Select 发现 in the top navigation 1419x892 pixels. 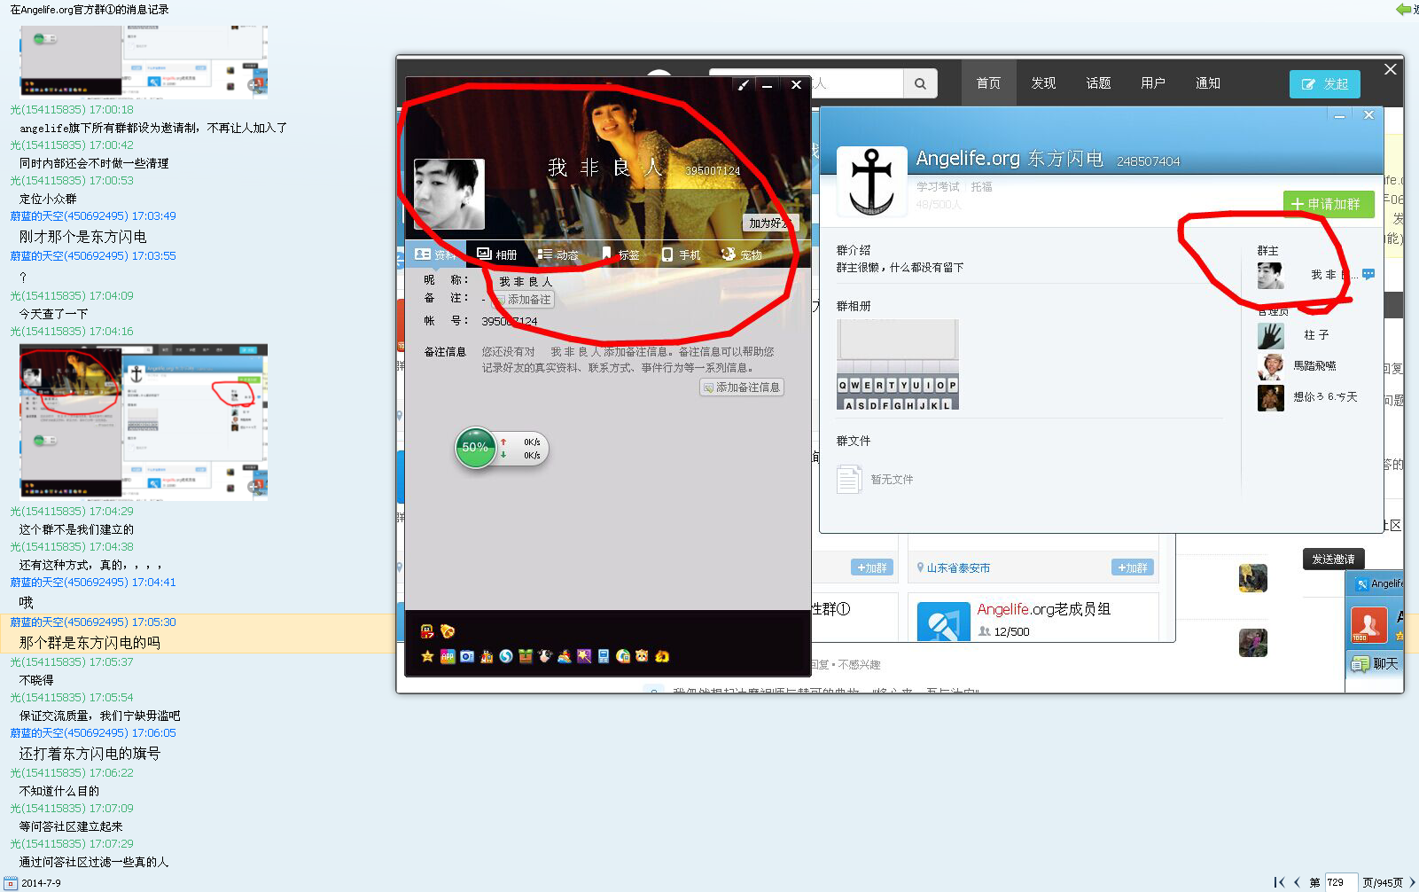pos(1043,83)
